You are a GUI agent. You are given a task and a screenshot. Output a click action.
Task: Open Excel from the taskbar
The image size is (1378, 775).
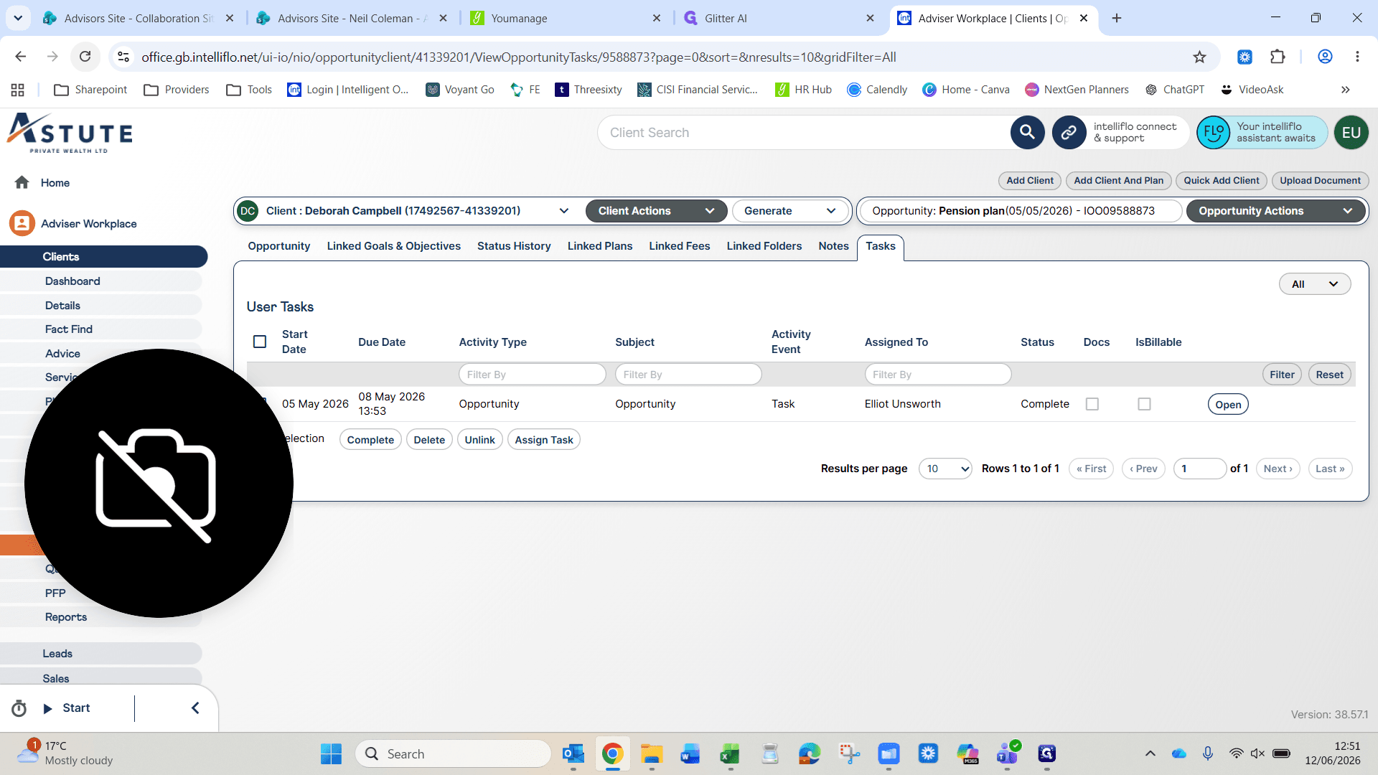point(730,753)
